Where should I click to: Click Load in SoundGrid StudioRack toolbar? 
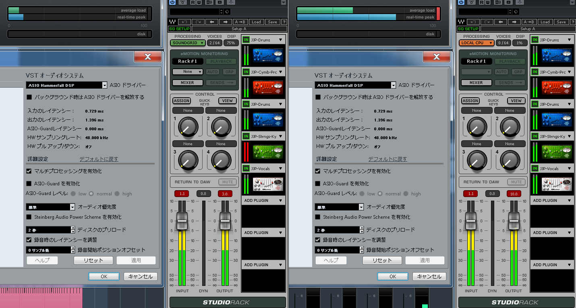[x=257, y=22]
